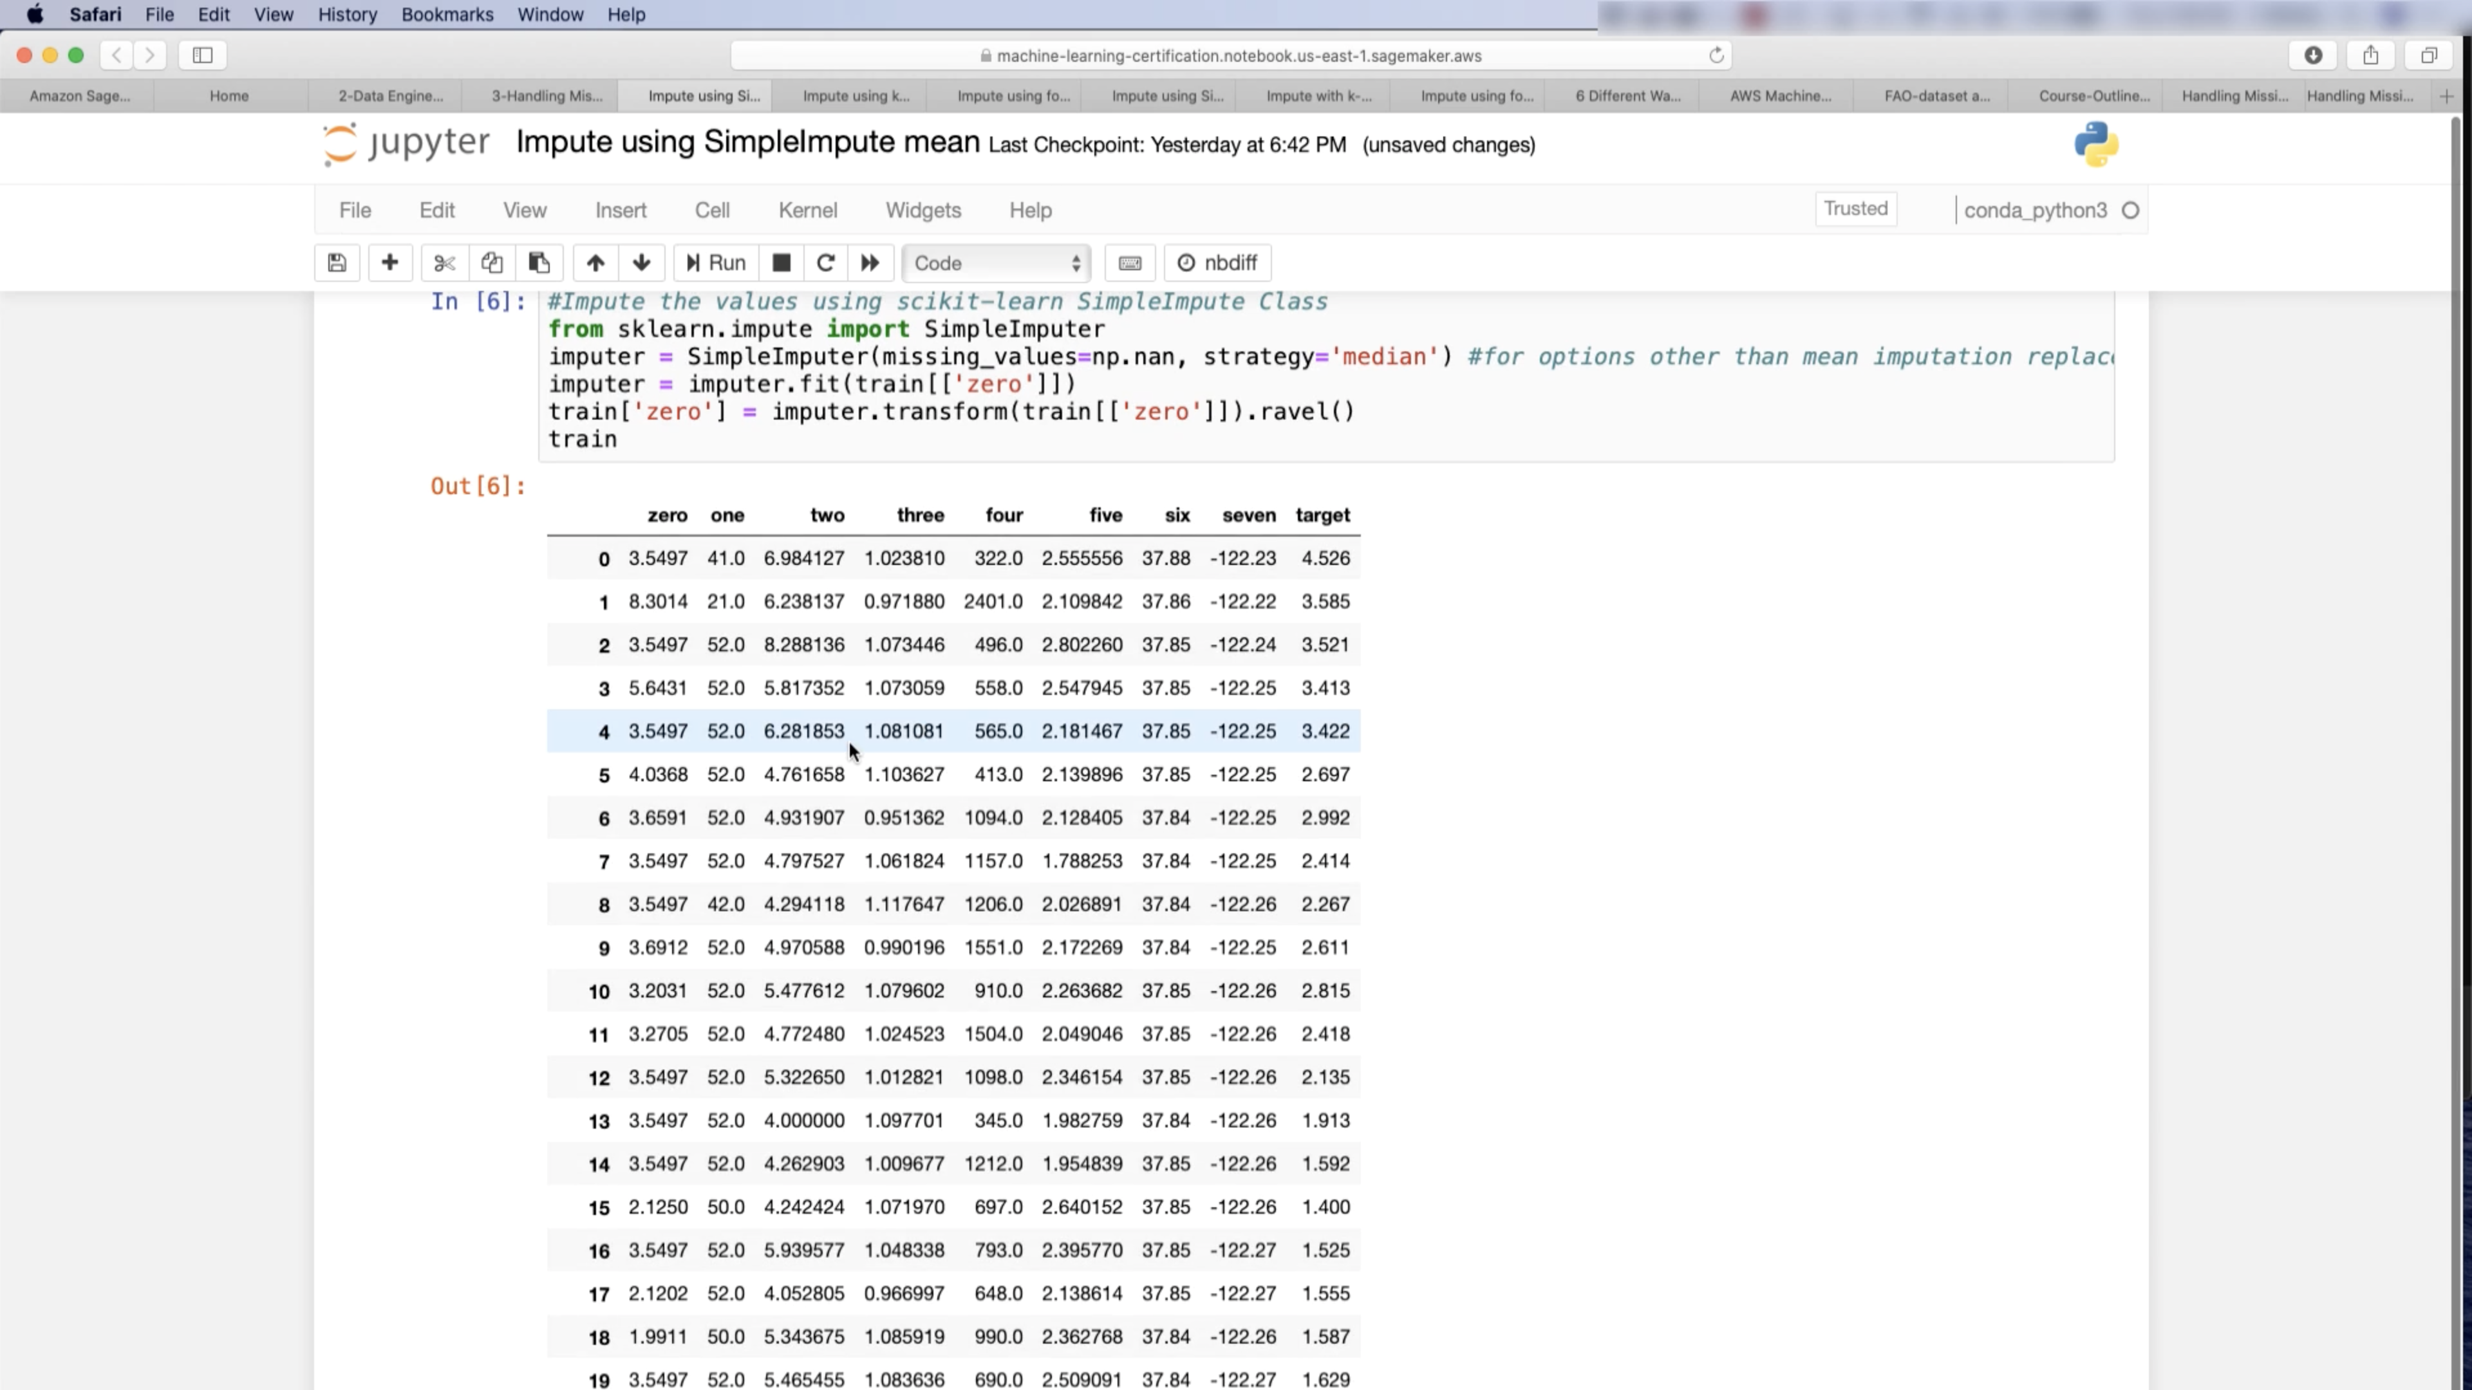Insert a cell below with the plus icon
2472x1390 pixels.
pos(389,263)
